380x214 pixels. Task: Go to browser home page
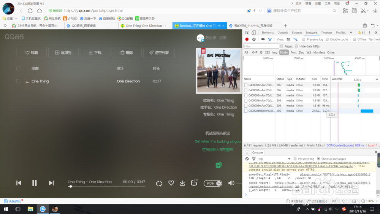coord(40,11)
